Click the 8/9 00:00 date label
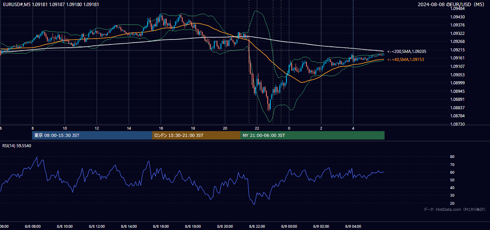 289,227
